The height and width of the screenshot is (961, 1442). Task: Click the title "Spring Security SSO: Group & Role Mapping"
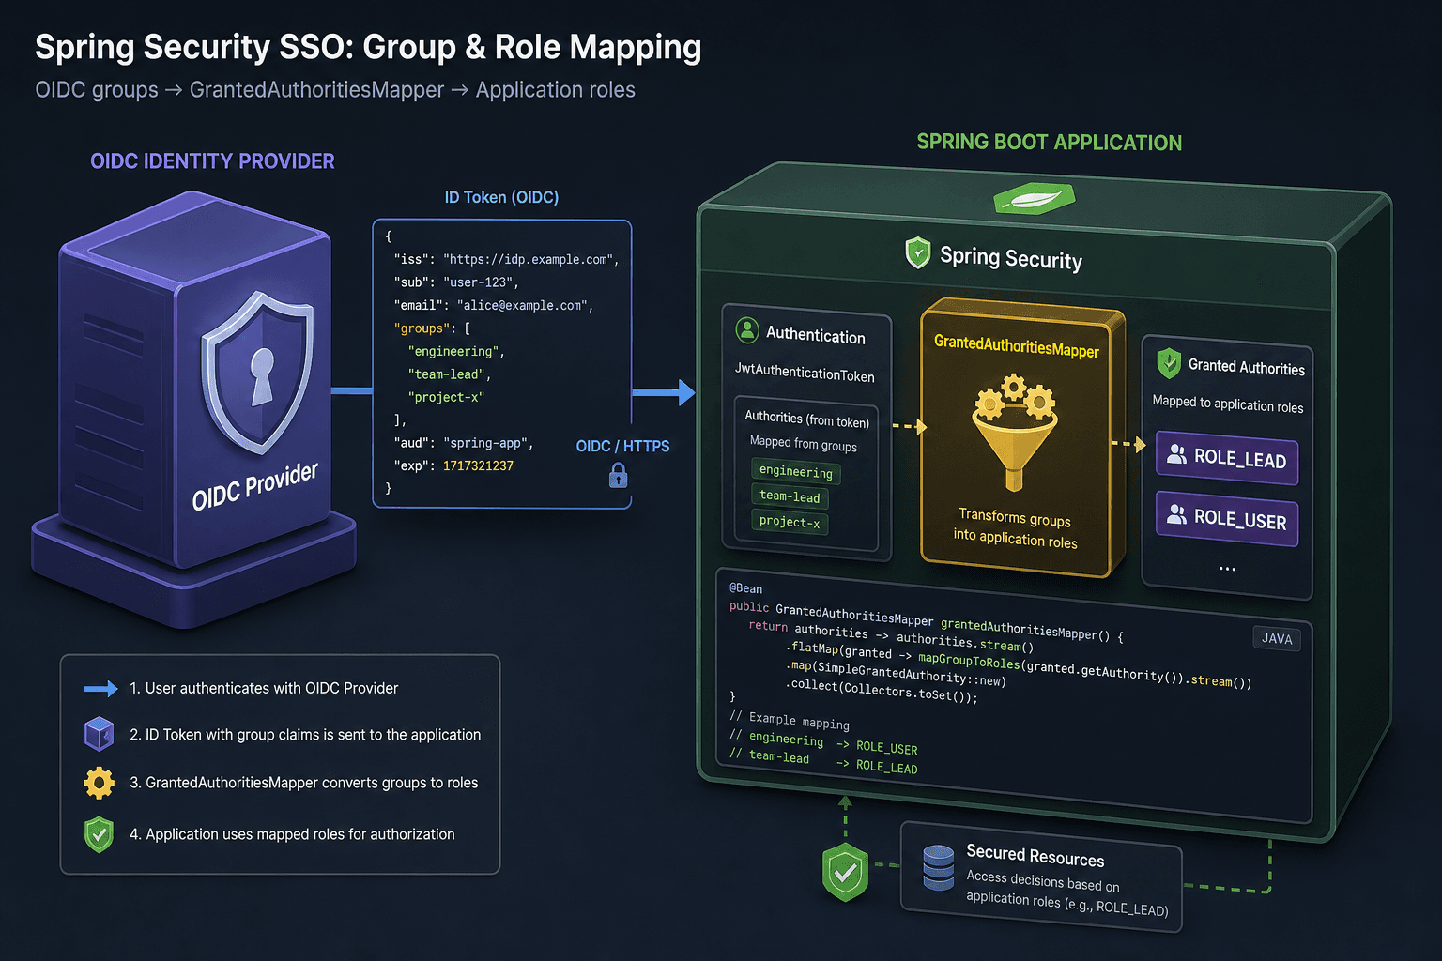(368, 47)
